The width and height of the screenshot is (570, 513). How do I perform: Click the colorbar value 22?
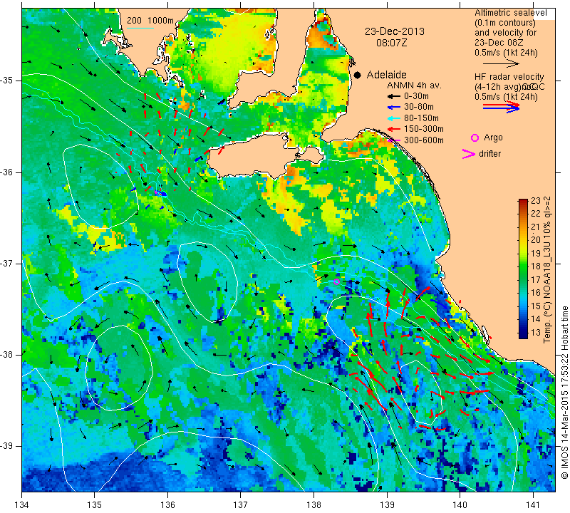pyautogui.click(x=536, y=214)
